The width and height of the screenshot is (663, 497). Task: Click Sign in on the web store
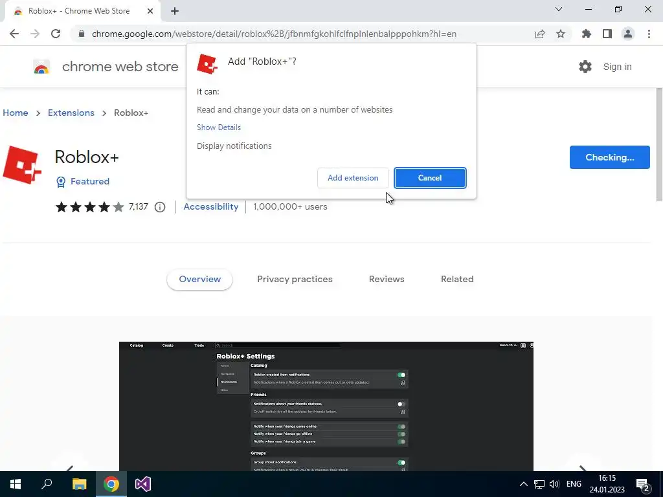pos(617,67)
